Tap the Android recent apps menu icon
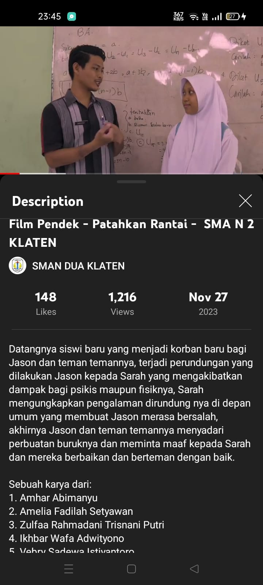 [69, 569]
